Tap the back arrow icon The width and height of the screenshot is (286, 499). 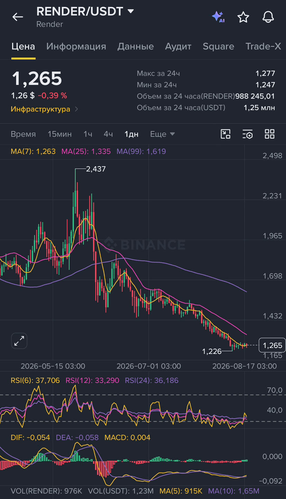coord(18,17)
